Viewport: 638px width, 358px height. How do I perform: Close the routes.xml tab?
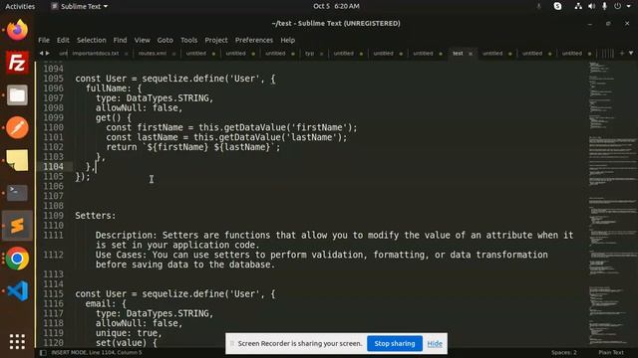[x=173, y=54]
